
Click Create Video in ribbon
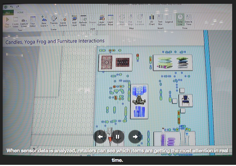15,22
